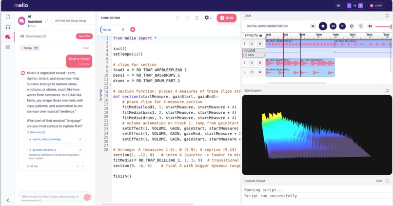Open the editor settings gear dropdown

pos(208,18)
